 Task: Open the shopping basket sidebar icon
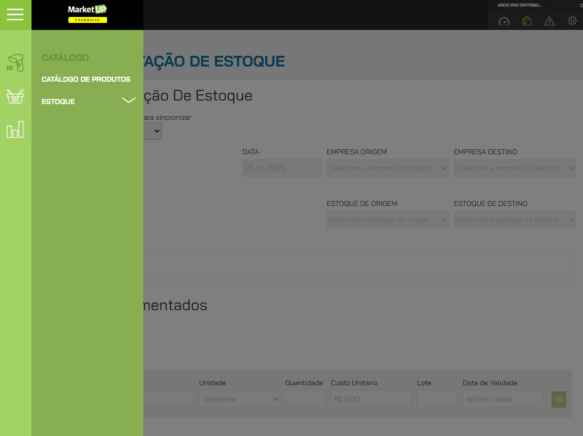tap(15, 96)
